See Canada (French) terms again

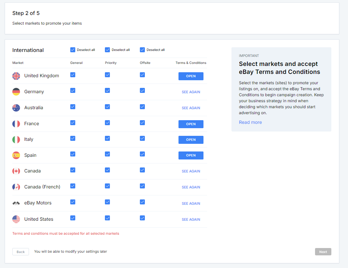click(x=191, y=187)
